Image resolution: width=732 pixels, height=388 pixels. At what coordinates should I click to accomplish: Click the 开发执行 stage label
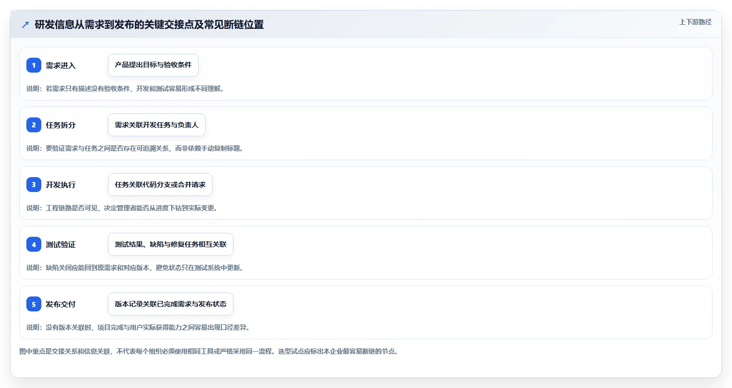click(x=61, y=185)
